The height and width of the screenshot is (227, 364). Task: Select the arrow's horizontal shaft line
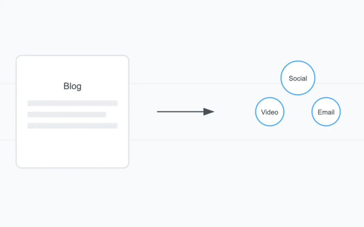pos(179,112)
